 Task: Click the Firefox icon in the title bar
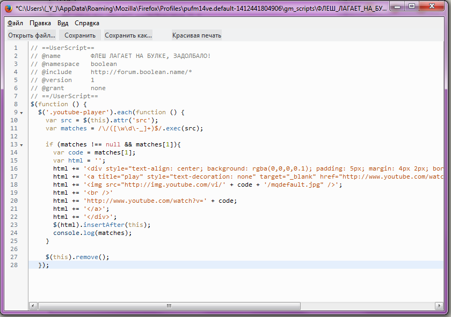coord(8,8)
